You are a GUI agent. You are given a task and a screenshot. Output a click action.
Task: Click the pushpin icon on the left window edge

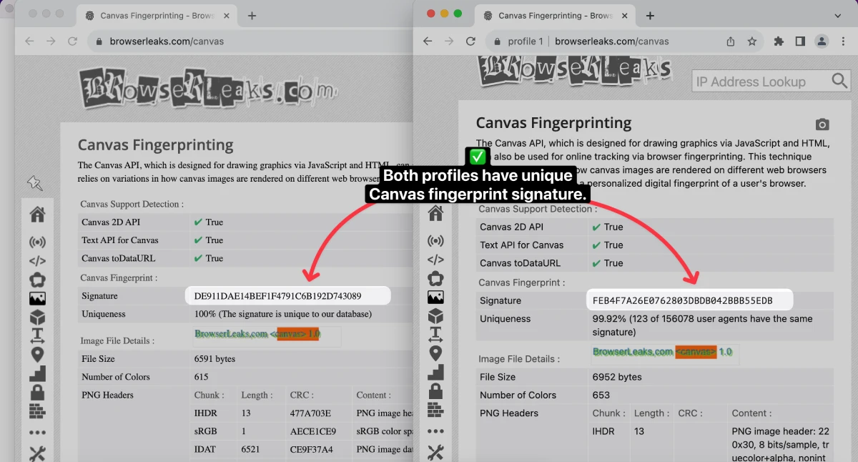[36, 183]
